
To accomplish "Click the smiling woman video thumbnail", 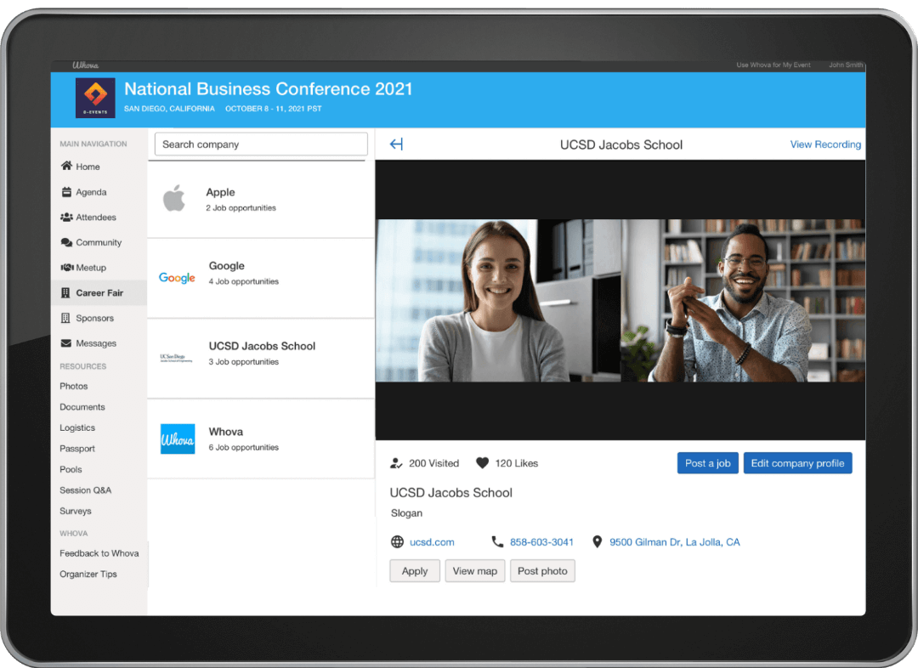I will [x=497, y=300].
